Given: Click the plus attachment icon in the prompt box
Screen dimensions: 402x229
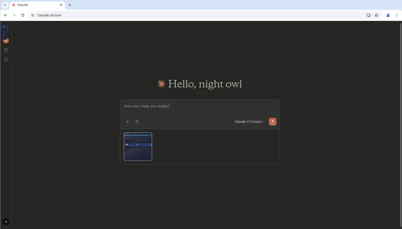Looking at the screenshot, I should 127,121.
